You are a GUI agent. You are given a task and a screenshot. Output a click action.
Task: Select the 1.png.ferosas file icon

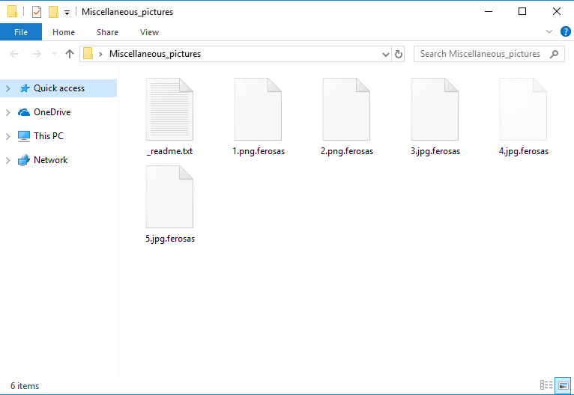pos(258,109)
